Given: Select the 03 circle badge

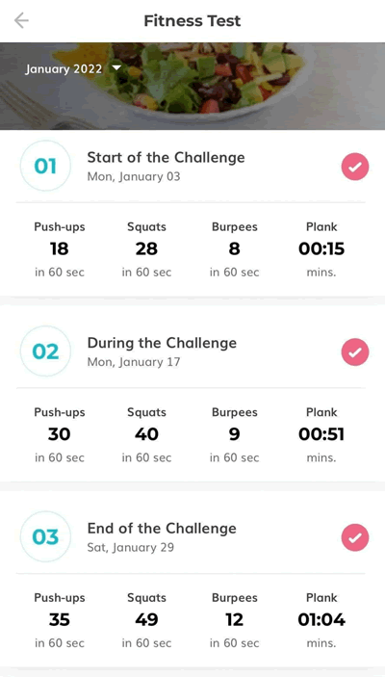Looking at the screenshot, I should 45,537.
